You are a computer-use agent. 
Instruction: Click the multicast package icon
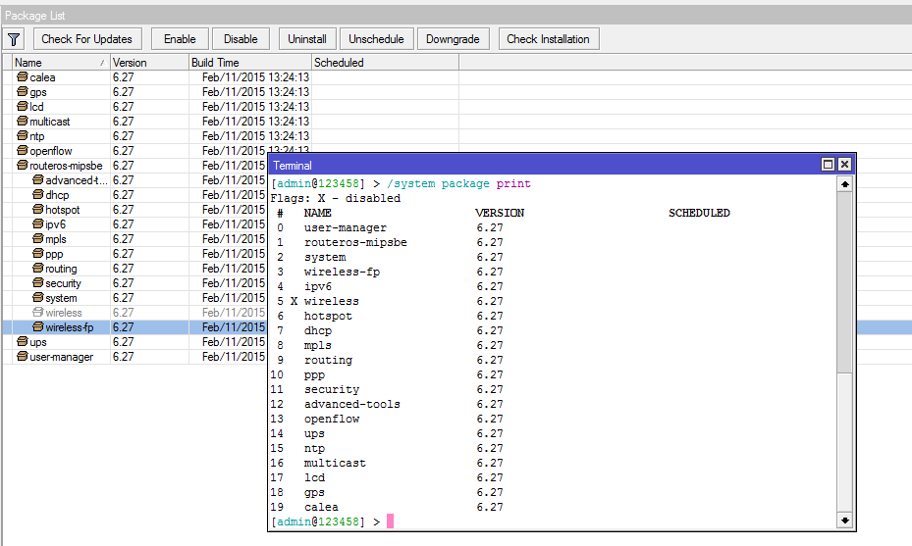[23, 121]
